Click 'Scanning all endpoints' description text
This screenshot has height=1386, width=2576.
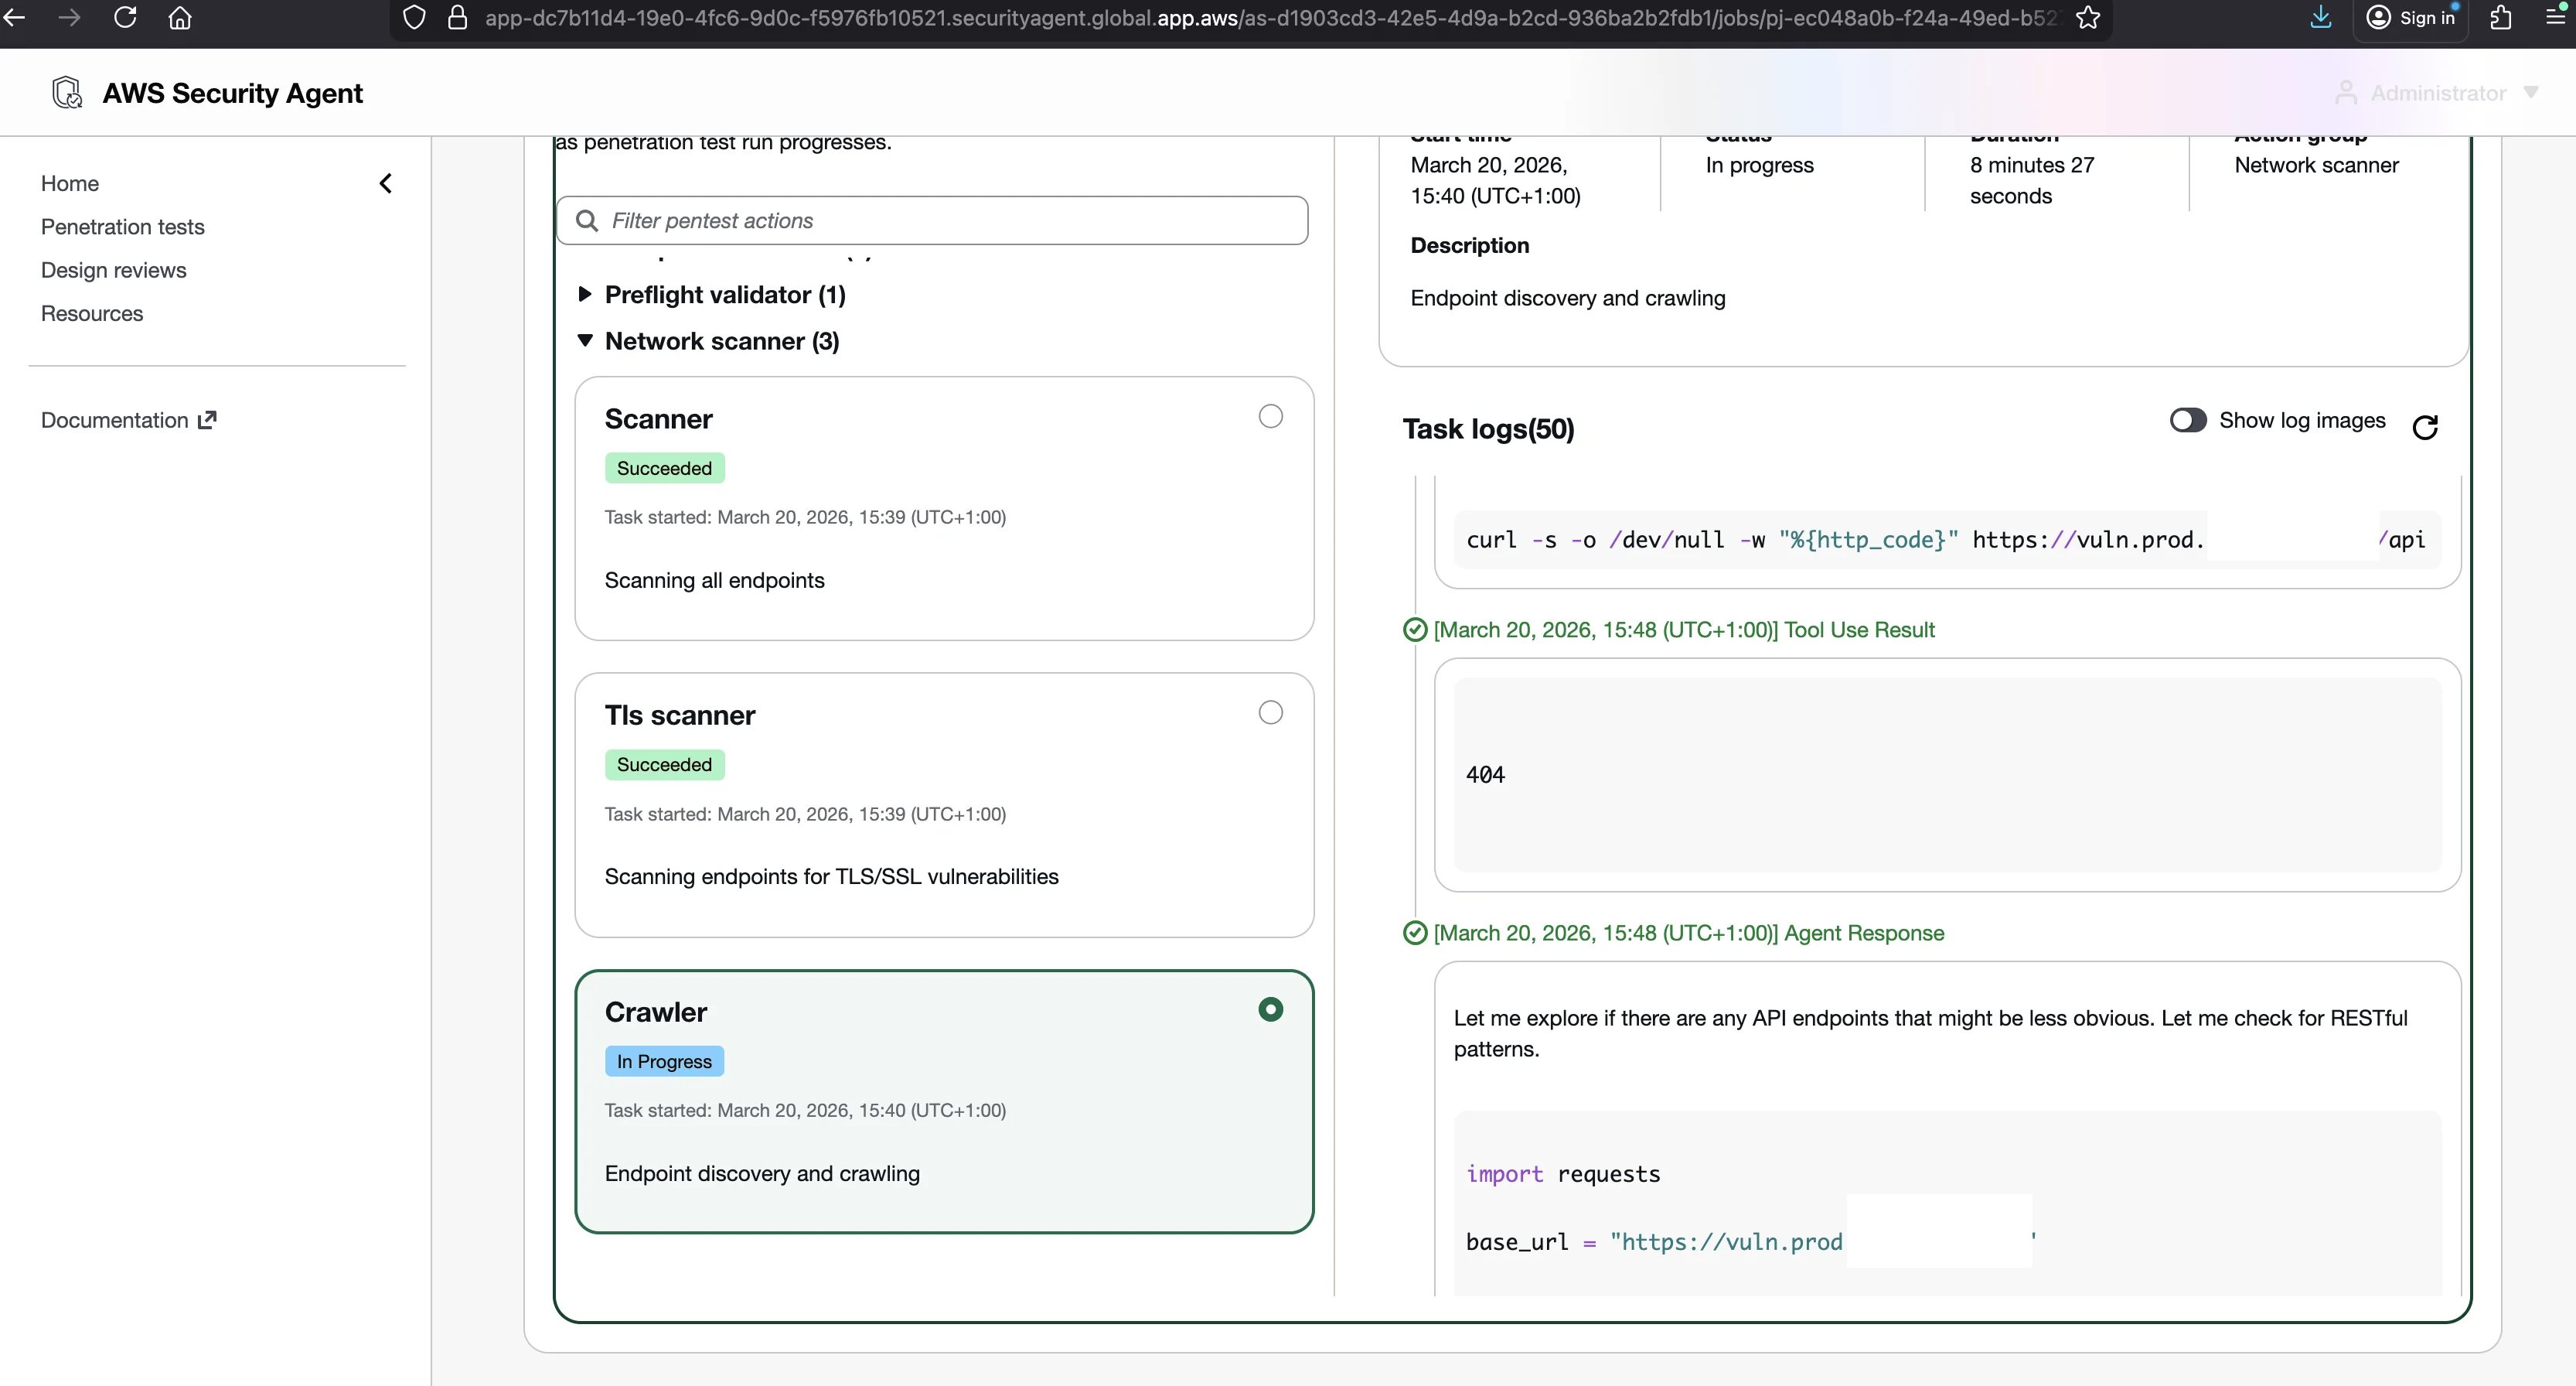pos(714,580)
